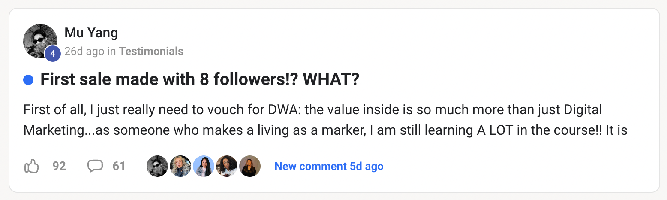Screen dimensions: 667x200
Task: Open post "First sale made with 8 followers!?"
Action: (x=199, y=80)
